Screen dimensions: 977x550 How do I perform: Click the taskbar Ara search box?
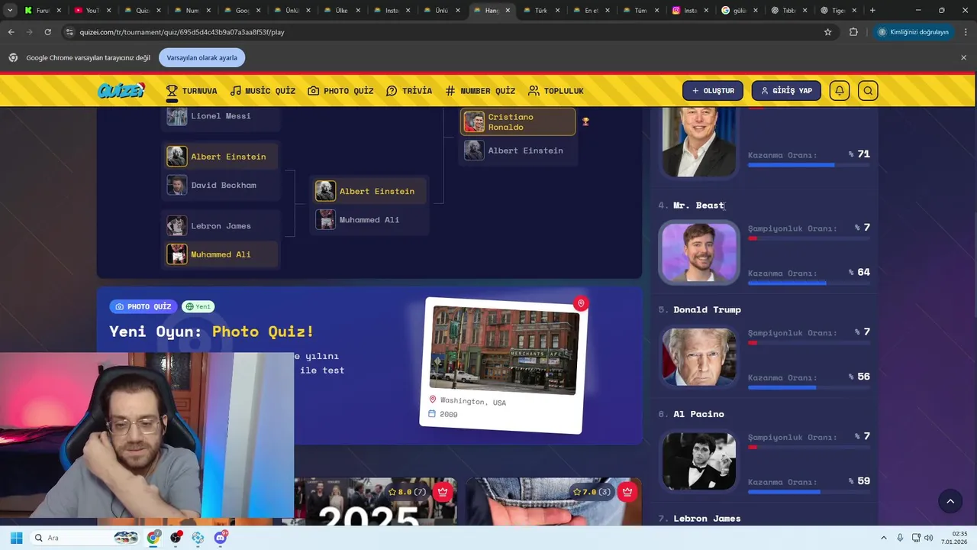point(85,538)
